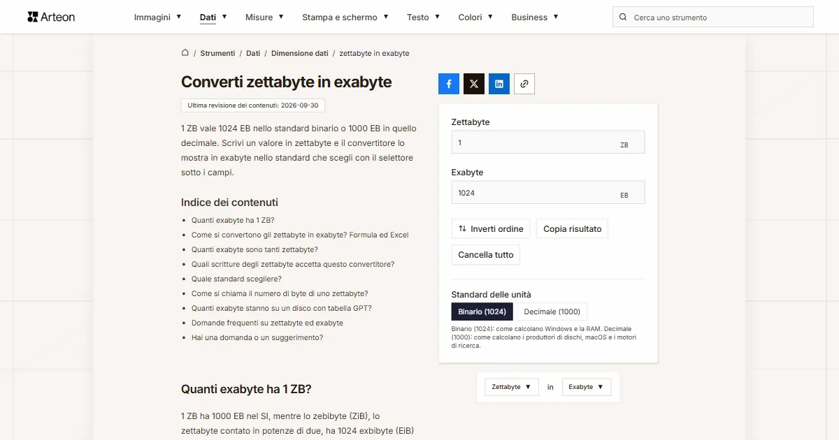Share page on X

tap(474, 84)
